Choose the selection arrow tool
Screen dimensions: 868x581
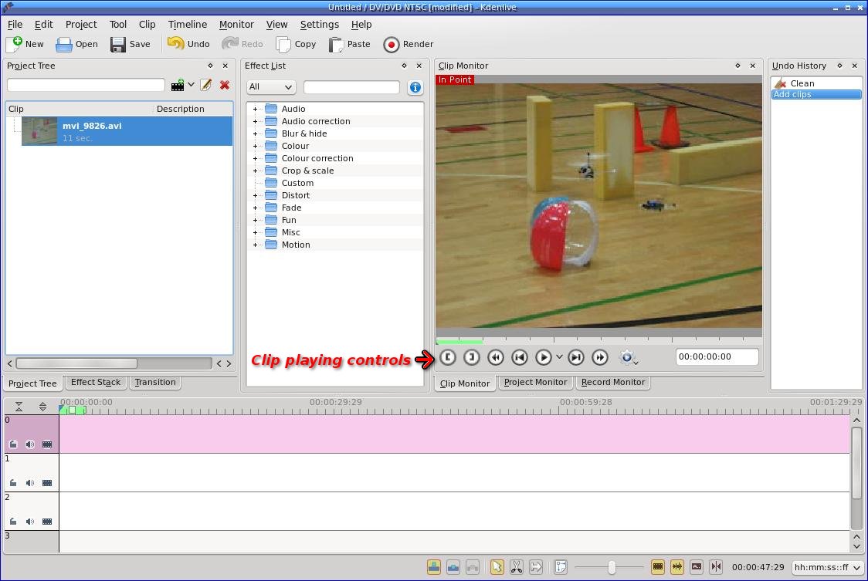(497, 567)
